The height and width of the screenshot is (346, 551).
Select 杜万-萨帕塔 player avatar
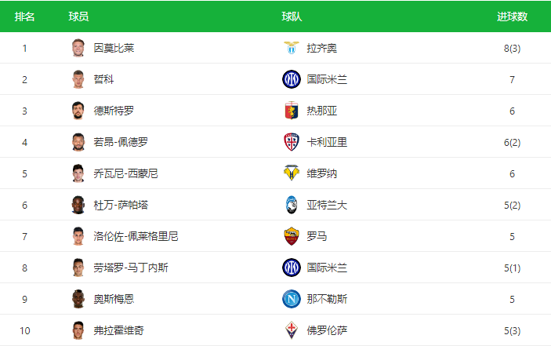[78, 205]
